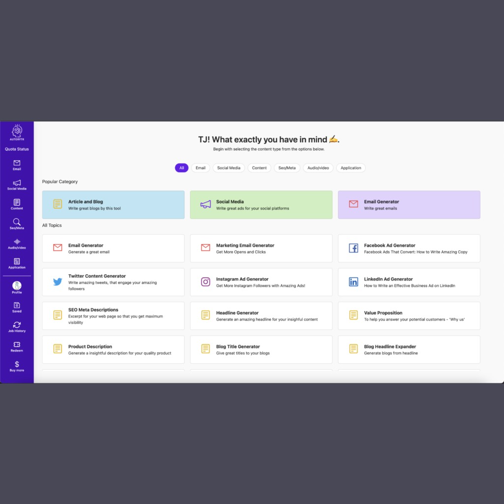
Task: Open the Quota Status link
Action: [x=17, y=149]
